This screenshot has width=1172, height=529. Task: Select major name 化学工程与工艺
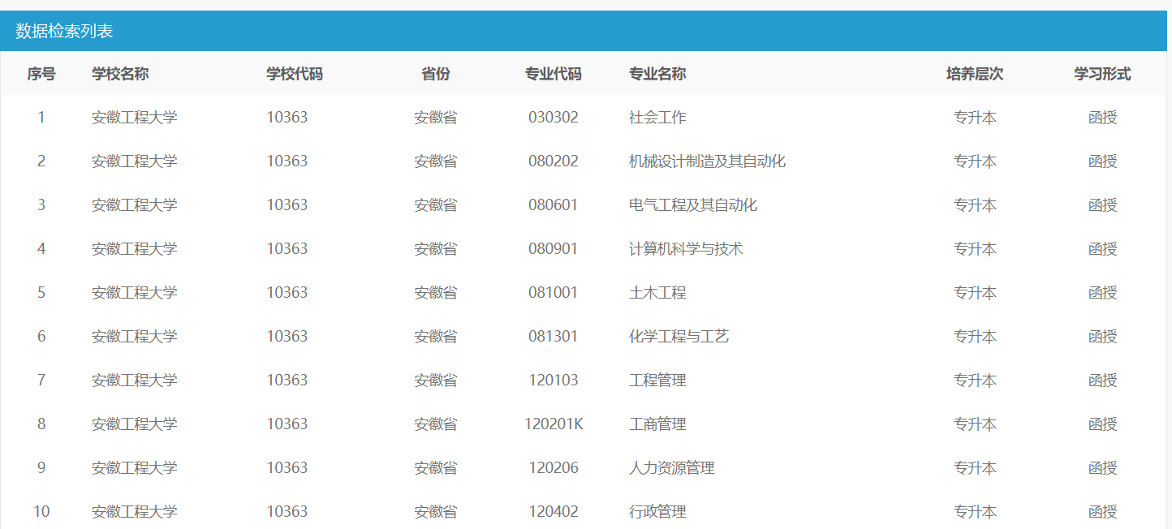[x=679, y=337]
